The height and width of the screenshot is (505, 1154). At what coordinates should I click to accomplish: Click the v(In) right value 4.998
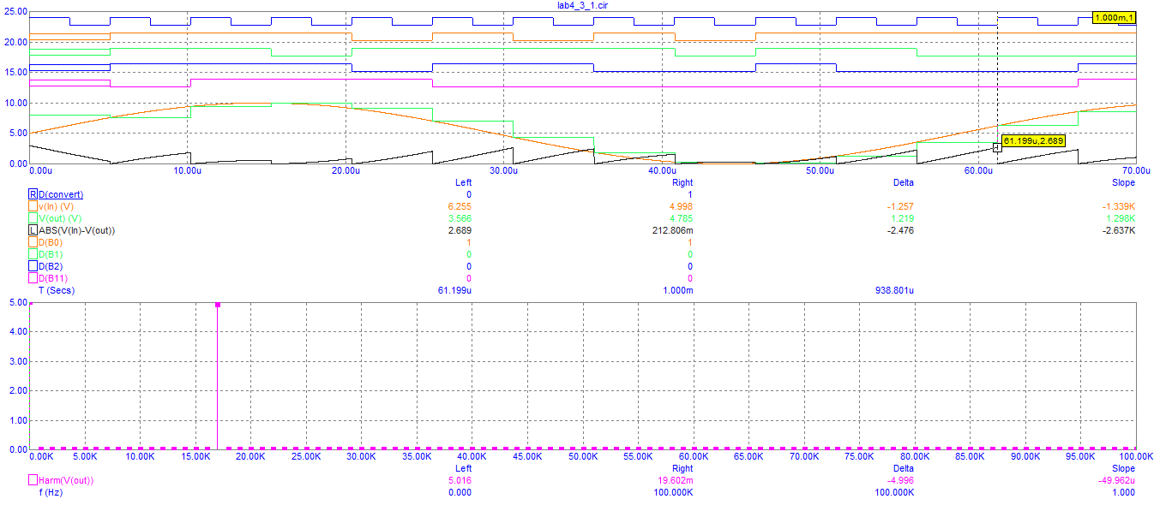[x=682, y=206]
